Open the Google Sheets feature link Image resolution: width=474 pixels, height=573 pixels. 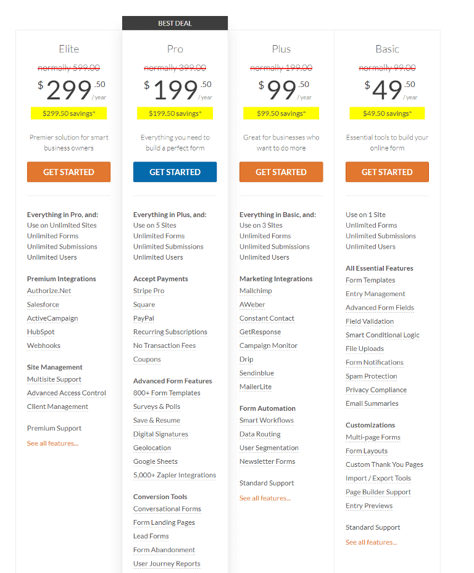[156, 461]
